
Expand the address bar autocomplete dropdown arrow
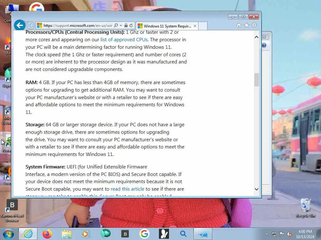(121, 26)
